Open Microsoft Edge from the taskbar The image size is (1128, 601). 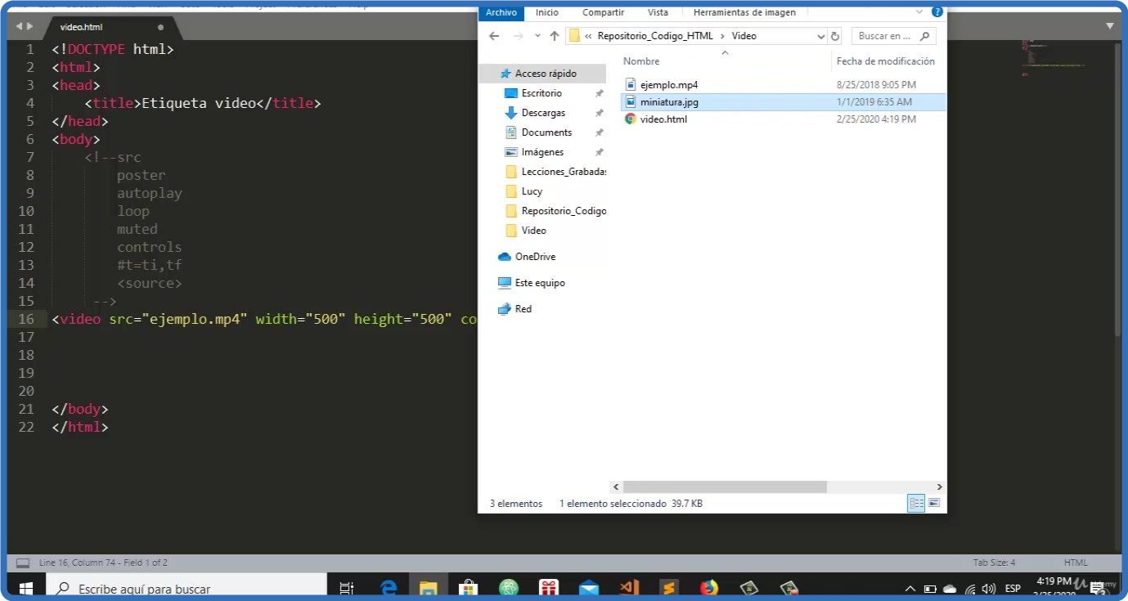pyautogui.click(x=389, y=588)
